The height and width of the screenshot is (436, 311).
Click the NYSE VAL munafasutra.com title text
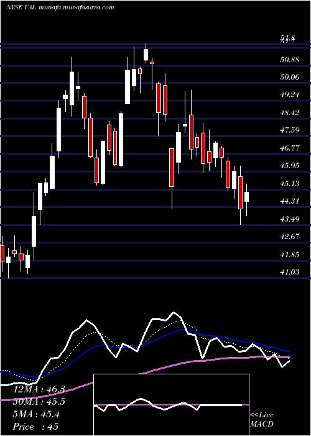pyautogui.click(x=60, y=7)
